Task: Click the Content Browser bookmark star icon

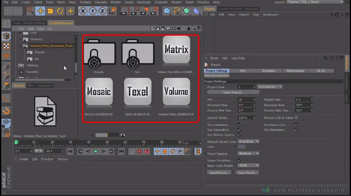Action: 173,28
